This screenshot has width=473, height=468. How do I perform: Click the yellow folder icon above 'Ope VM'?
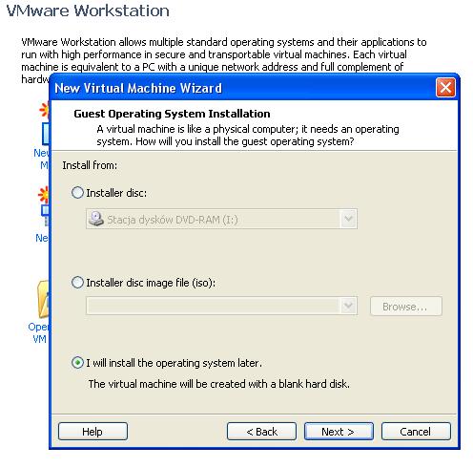[43, 299]
